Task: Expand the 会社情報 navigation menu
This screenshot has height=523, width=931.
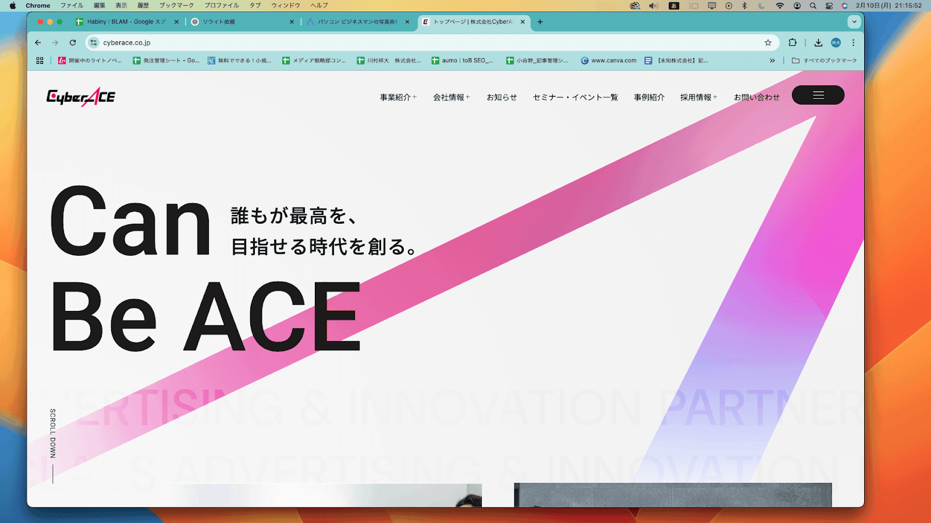Action: tap(451, 98)
